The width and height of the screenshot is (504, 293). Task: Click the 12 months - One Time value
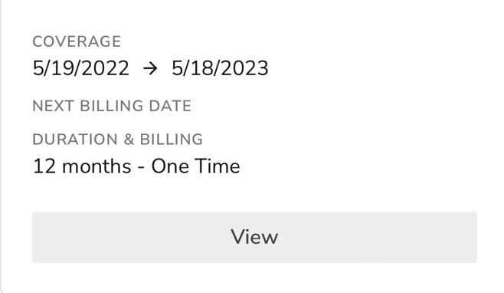pyautogui.click(x=136, y=166)
